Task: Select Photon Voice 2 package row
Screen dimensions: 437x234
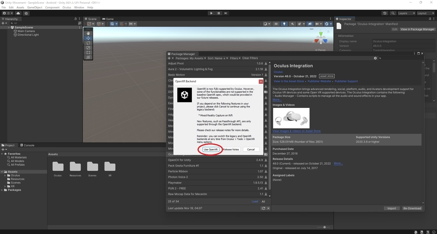Action: coord(218,177)
